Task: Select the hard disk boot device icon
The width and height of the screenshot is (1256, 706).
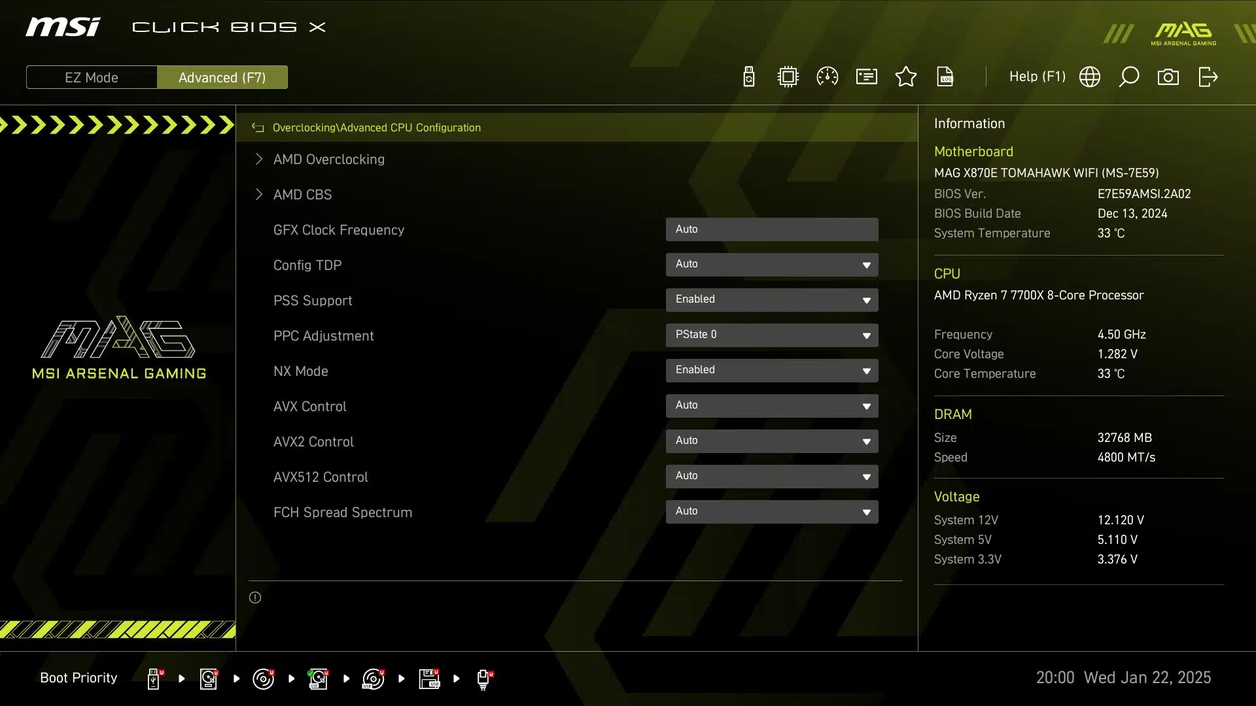Action: pos(209,679)
